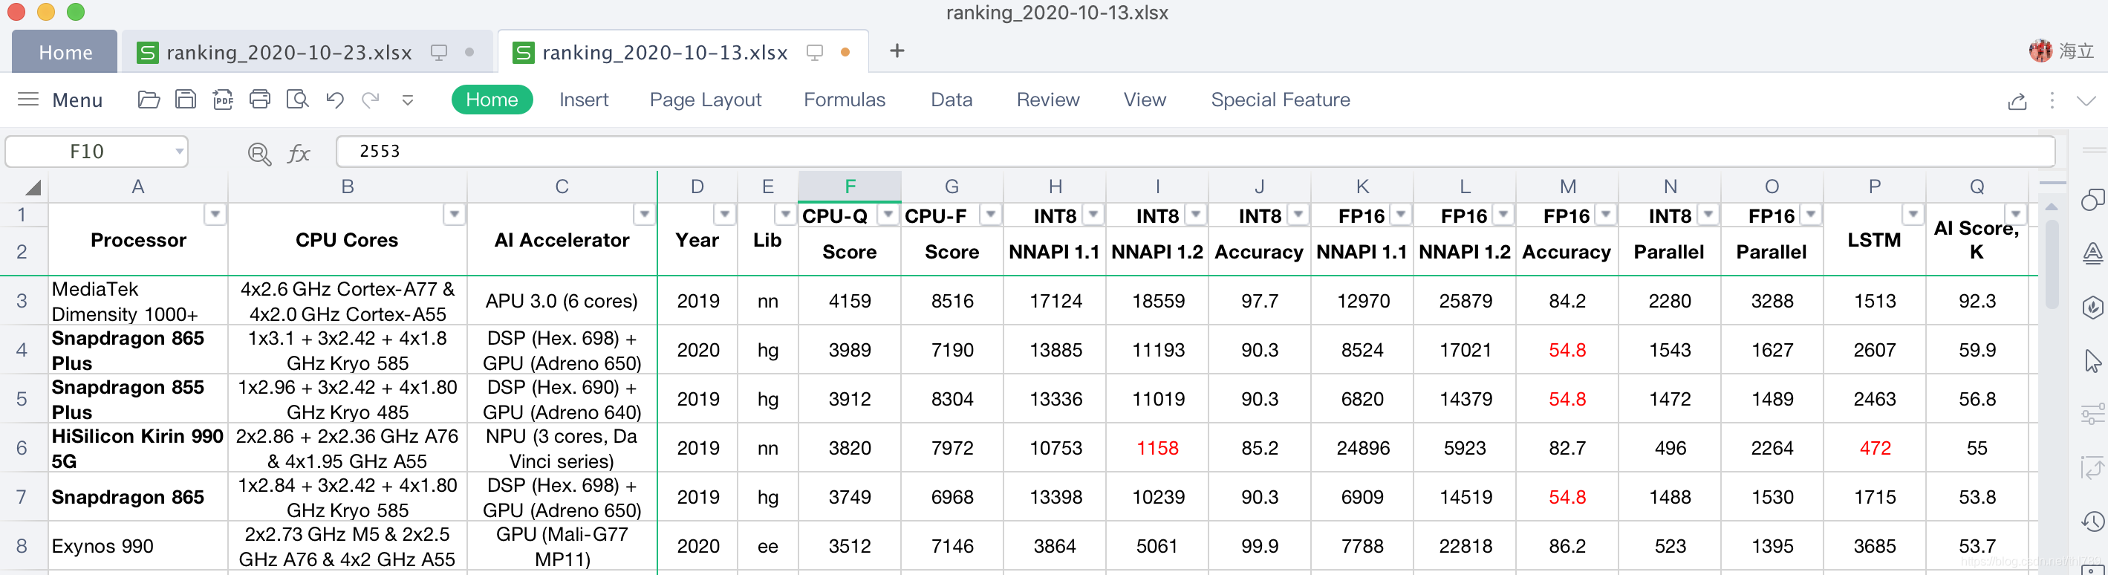2108x575 pixels.
Task: Select row 6 header
Action: (x=22, y=447)
